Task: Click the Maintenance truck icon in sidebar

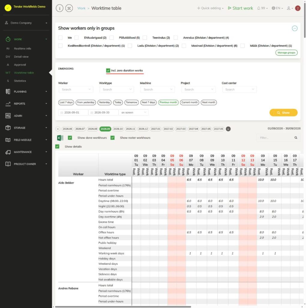Action: (x=8, y=152)
